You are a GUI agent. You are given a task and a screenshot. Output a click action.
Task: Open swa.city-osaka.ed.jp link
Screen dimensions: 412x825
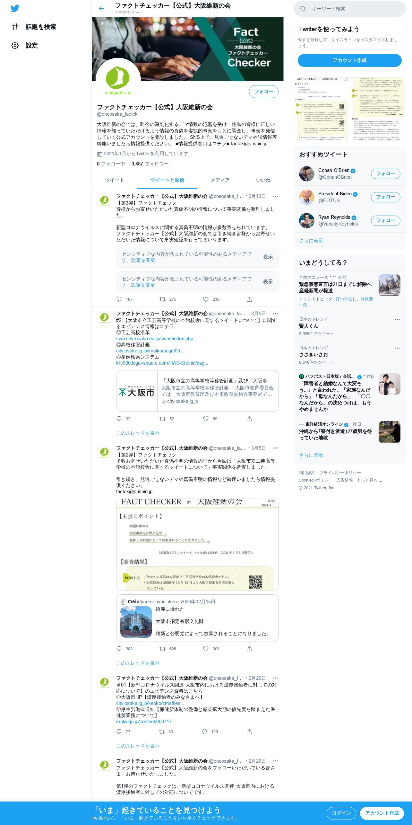click(x=157, y=339)
